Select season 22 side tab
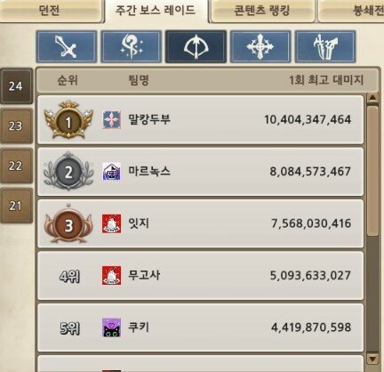Screen dimensions: 384x372 click(16, 166)
